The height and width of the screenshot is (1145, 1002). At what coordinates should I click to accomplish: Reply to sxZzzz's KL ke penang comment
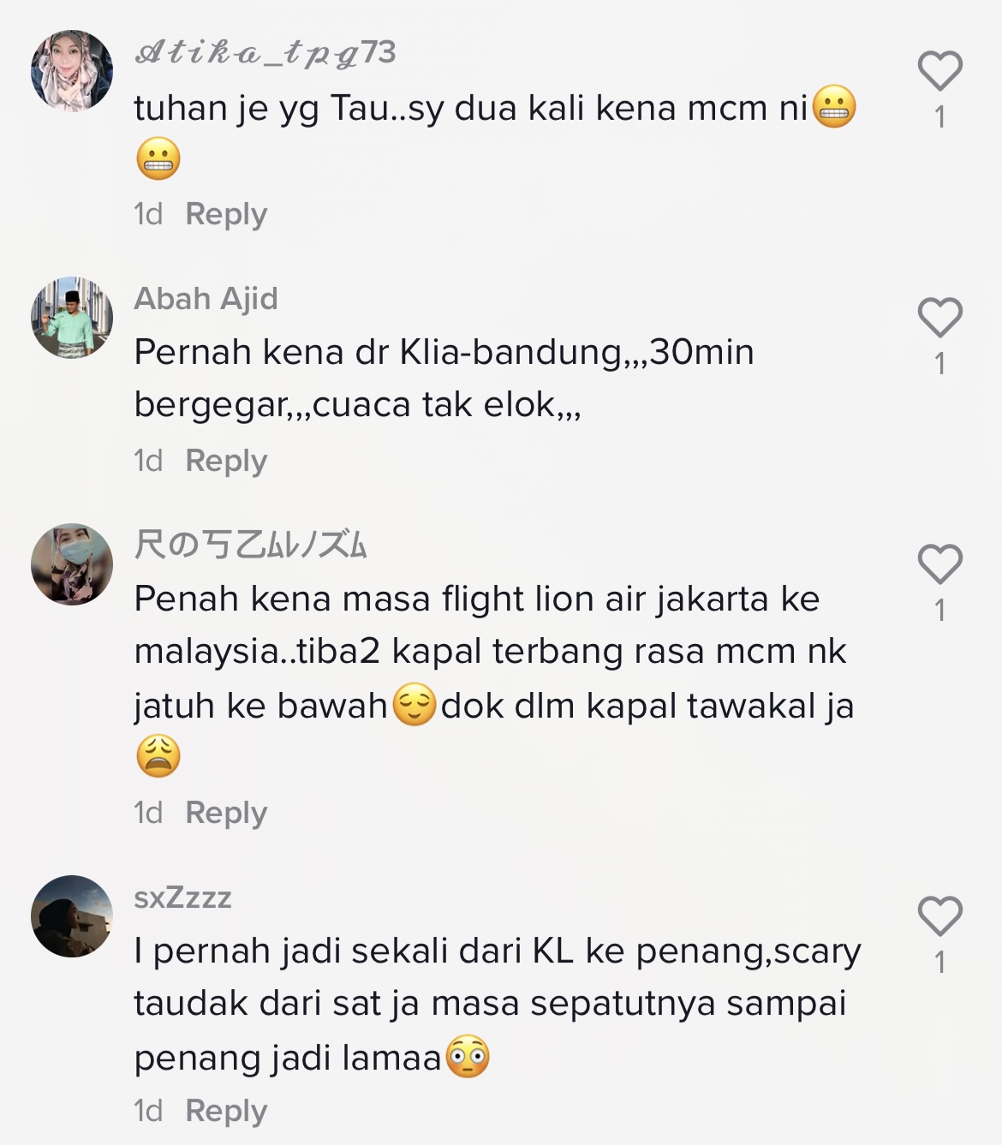226,1111
